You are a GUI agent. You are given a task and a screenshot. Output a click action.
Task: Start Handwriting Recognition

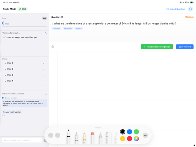(x=157, y=47)
